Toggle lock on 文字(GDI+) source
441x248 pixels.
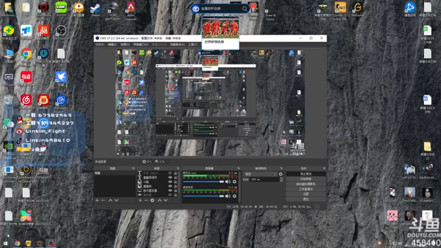click(175, 173)
